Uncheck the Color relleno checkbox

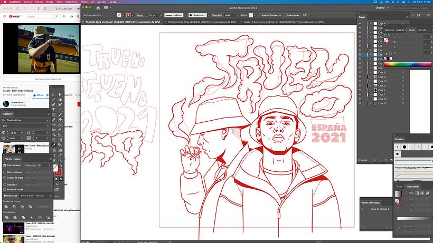5,166
